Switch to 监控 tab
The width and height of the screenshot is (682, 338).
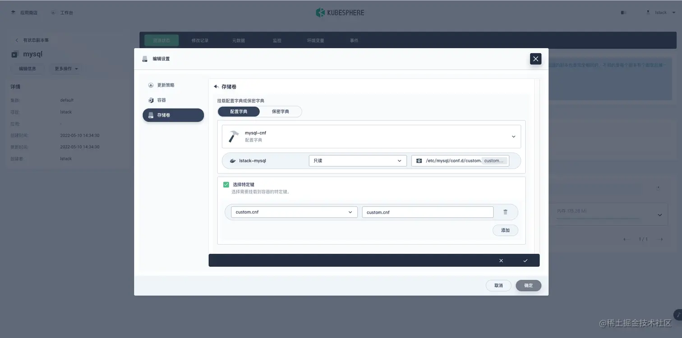click(276, 41)
